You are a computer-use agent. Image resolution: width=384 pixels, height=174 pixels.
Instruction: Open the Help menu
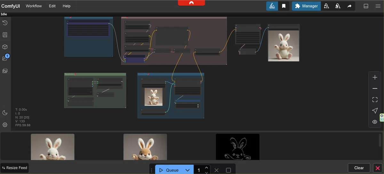coord(67,6)
